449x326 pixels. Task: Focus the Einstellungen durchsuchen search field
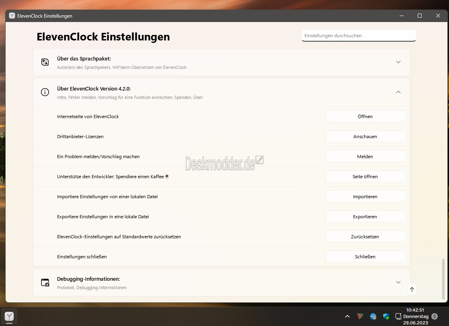359,36
